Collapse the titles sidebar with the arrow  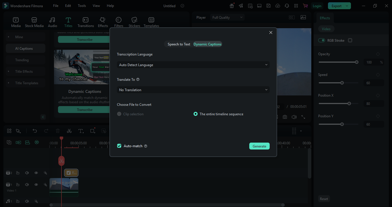point(43,117)
